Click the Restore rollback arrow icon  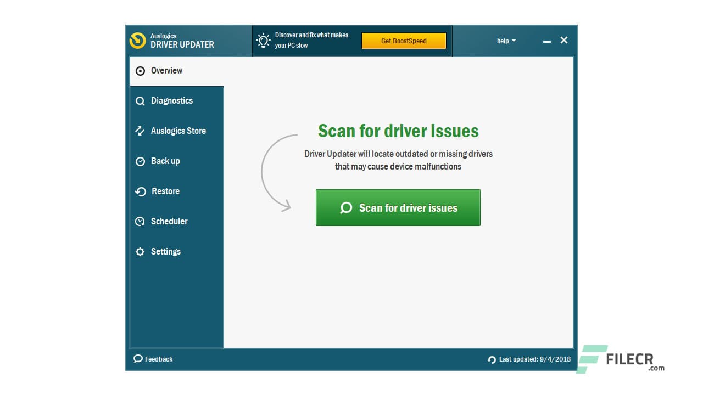click(140, 191)
